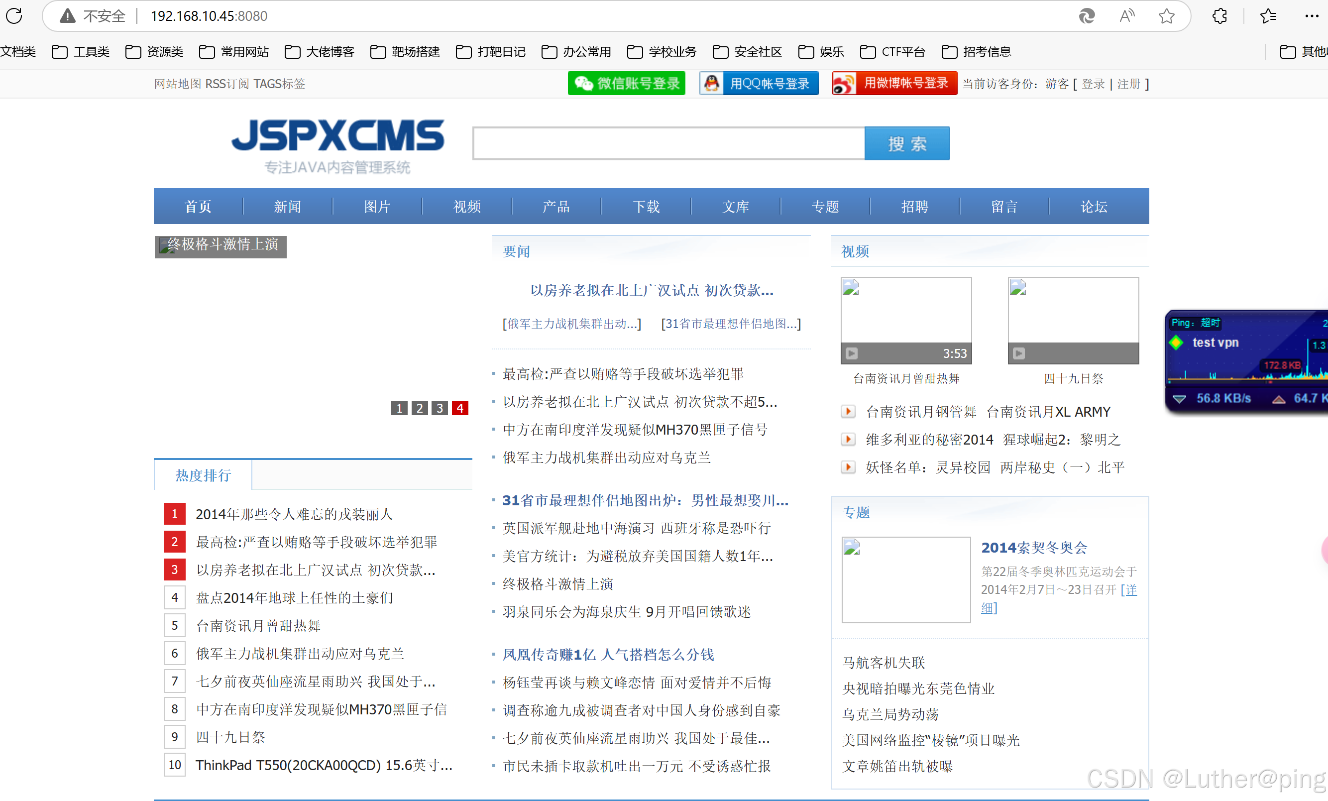
Task: Expand the 安全社区 bookmark folder
Action: (748, 52)
